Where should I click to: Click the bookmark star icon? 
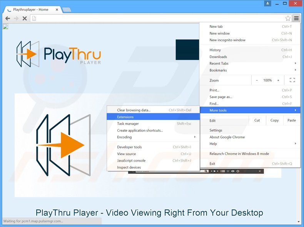(288, 18)
